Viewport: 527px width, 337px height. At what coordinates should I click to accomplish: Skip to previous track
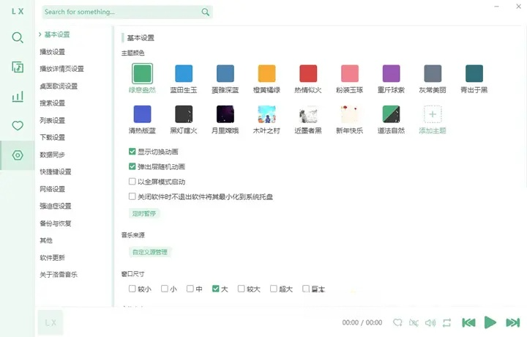[469, 323]
